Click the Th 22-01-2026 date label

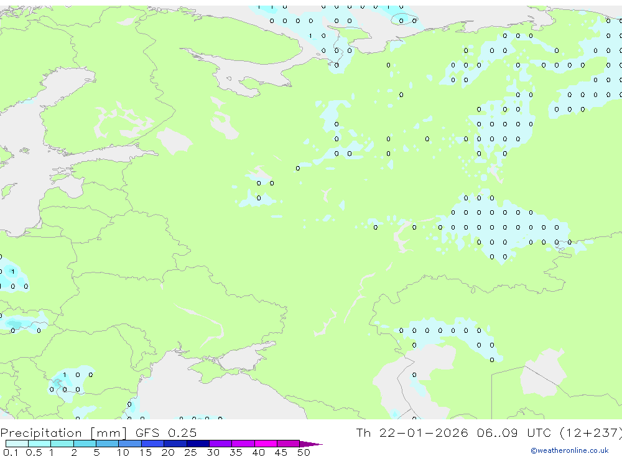(412, 433)
